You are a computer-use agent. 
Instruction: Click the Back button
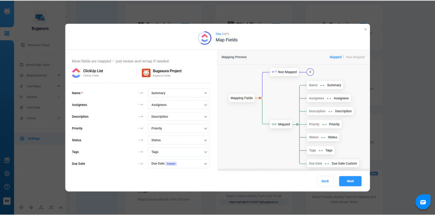325,181
